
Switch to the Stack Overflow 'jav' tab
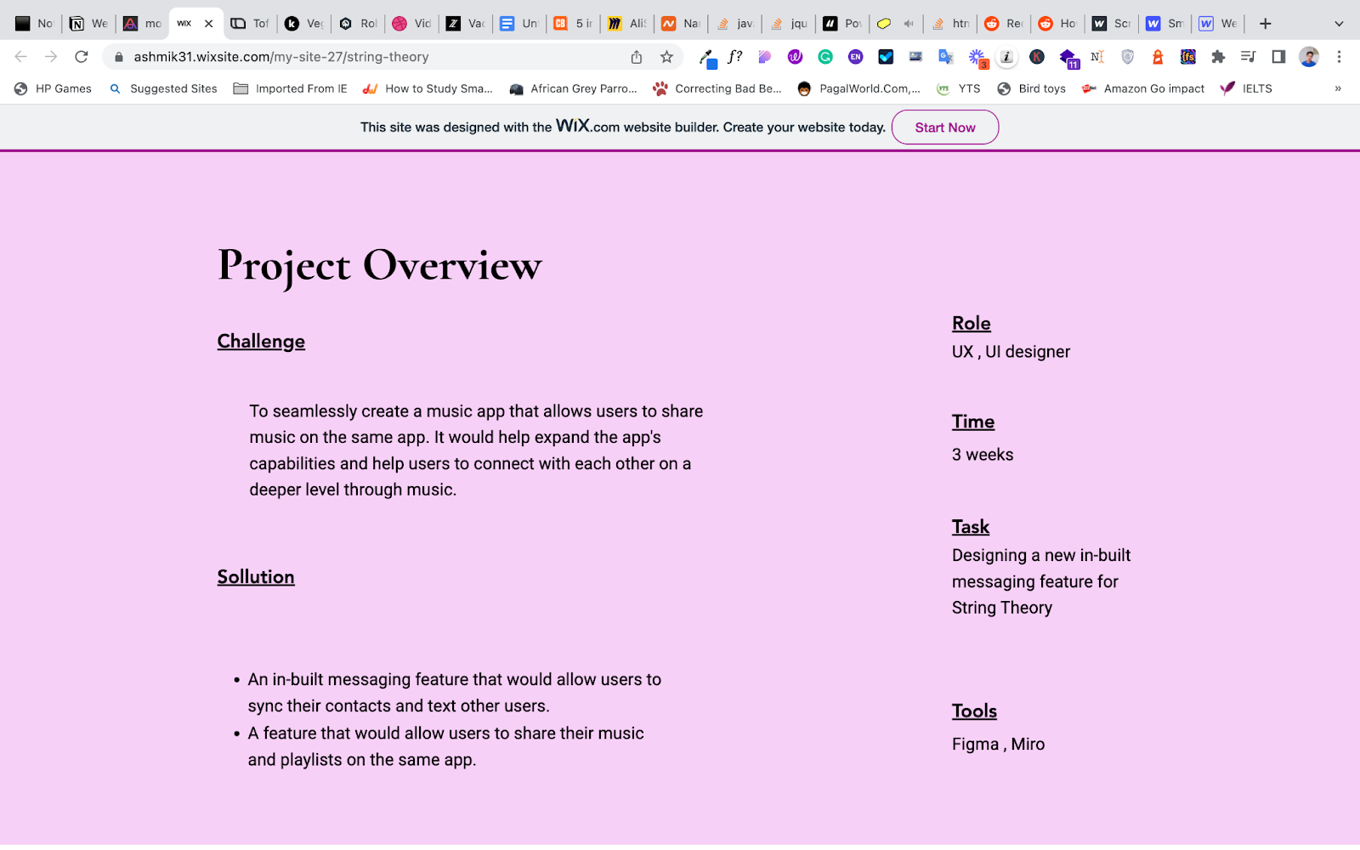pos(734,24)
